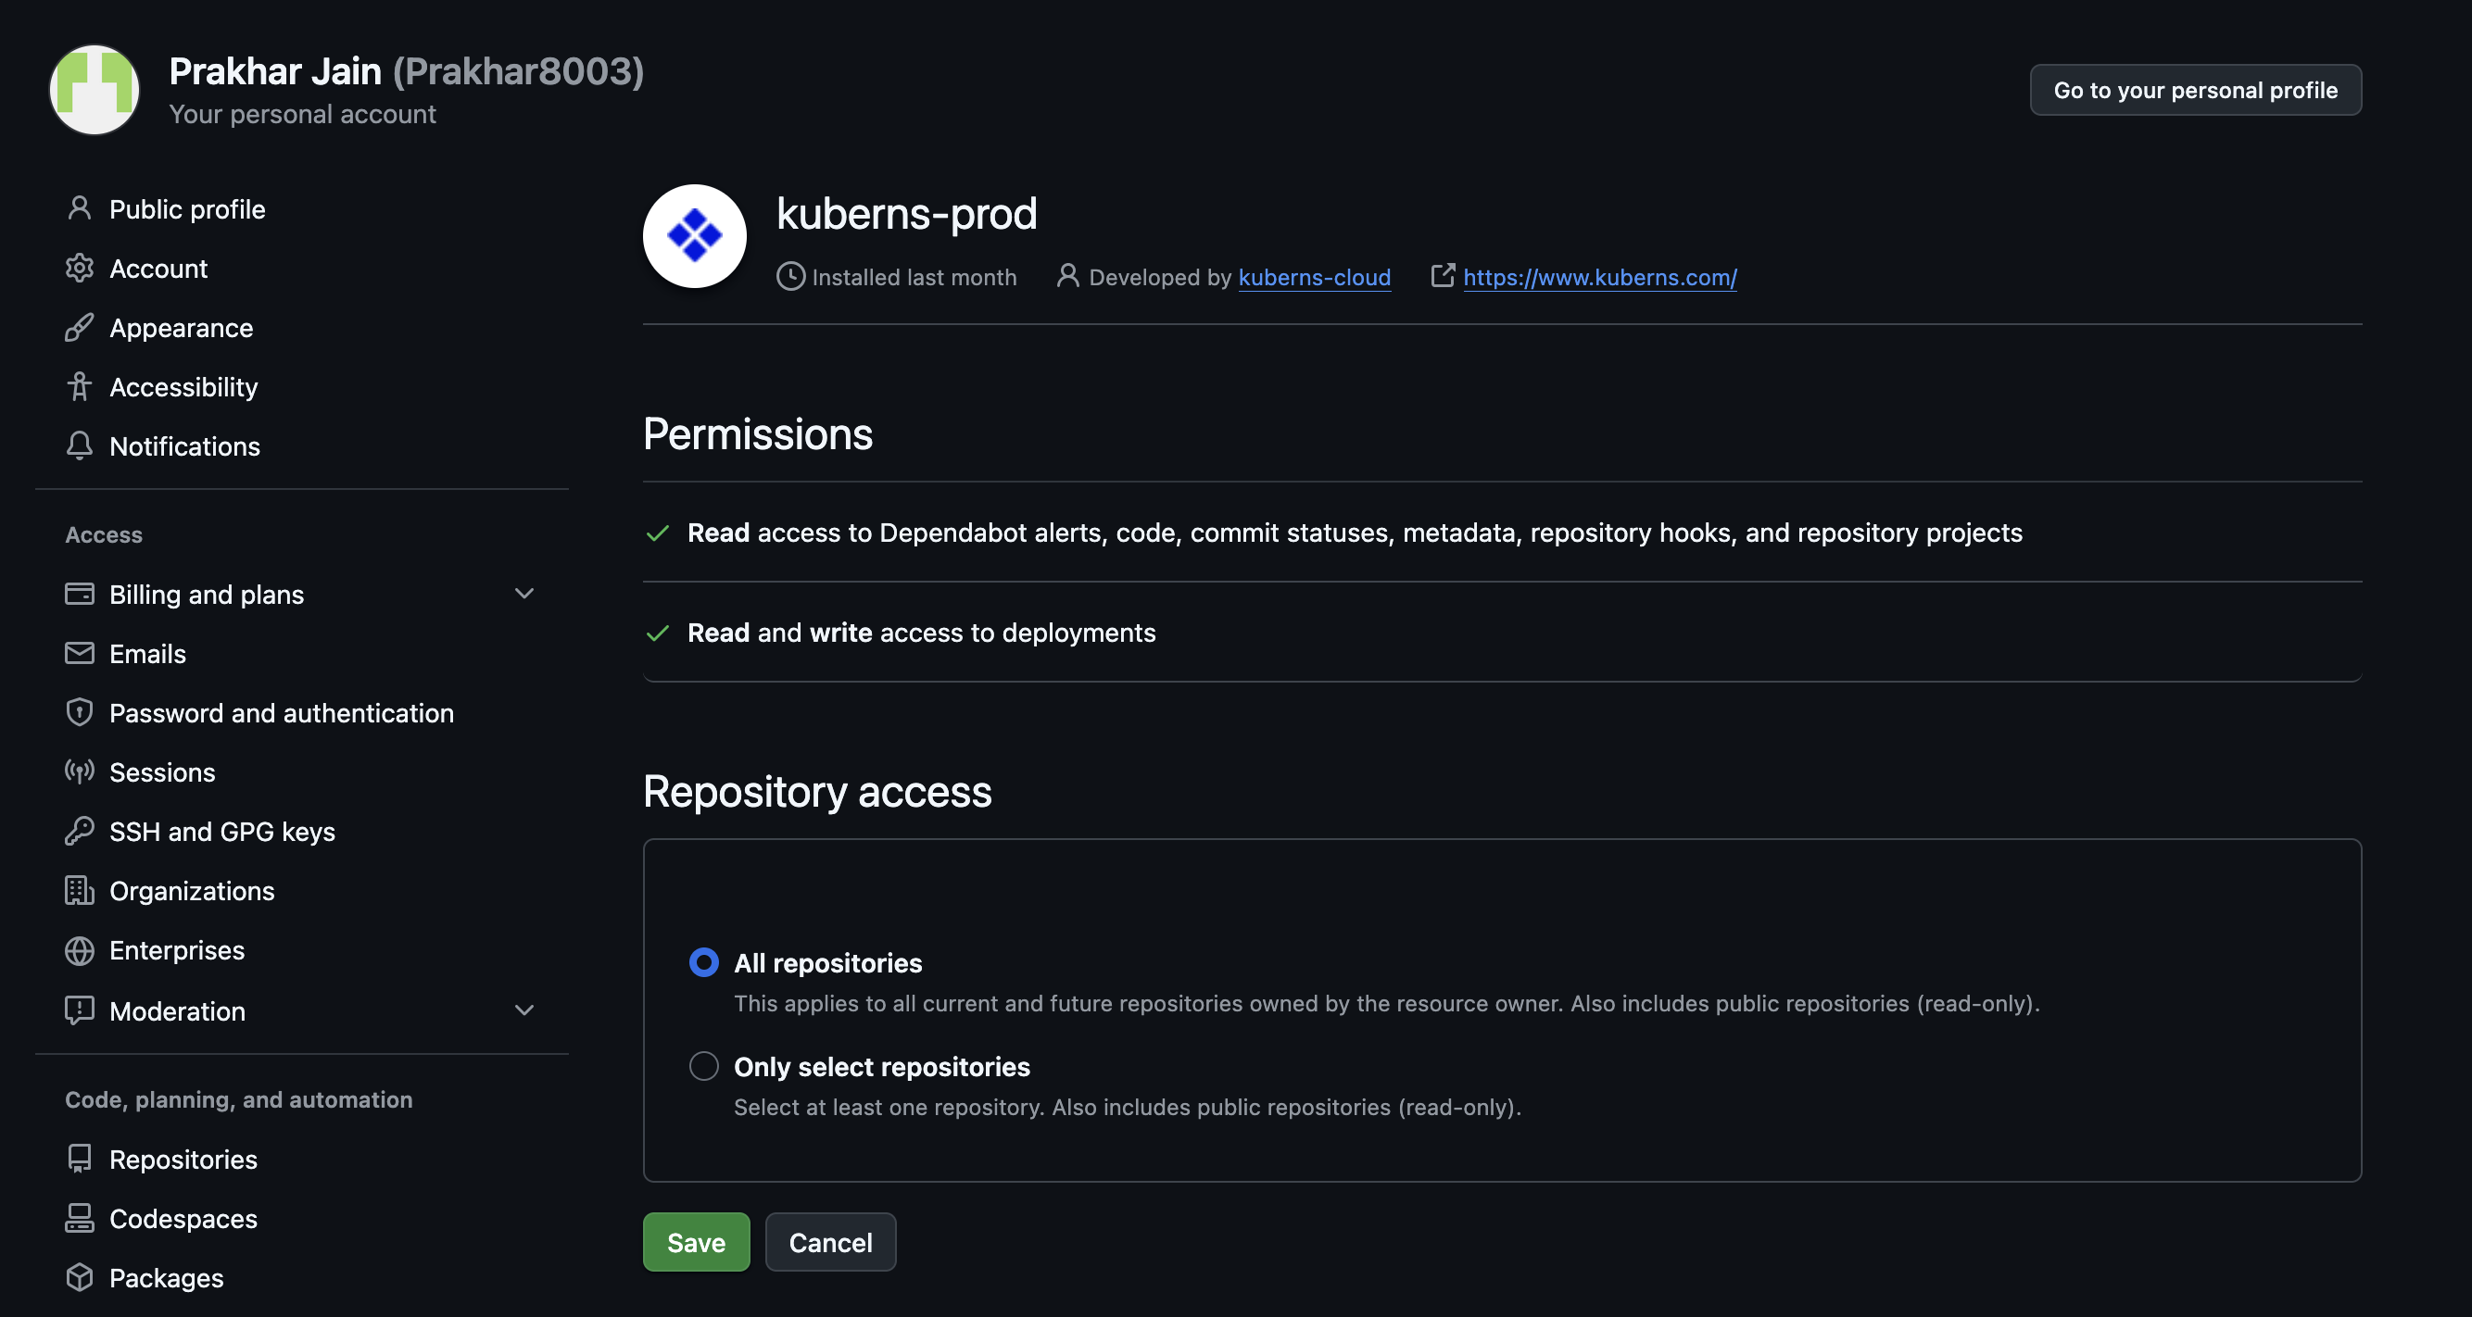
Task: Save the repository access changes
Action: (696, 1242)
